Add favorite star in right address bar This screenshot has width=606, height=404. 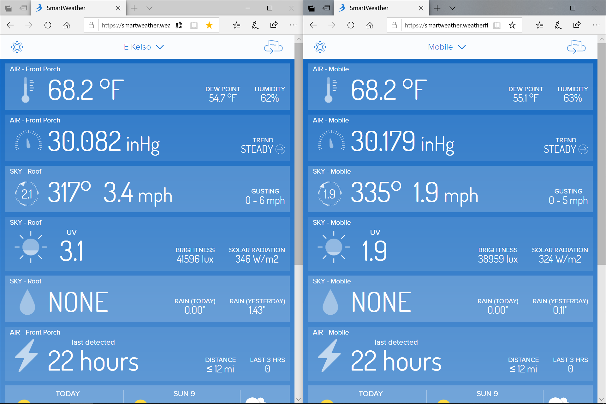point(512,25)
